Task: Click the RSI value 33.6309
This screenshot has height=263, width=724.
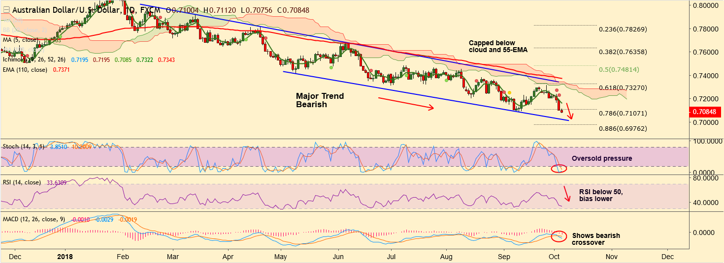Action: [57, 182]
